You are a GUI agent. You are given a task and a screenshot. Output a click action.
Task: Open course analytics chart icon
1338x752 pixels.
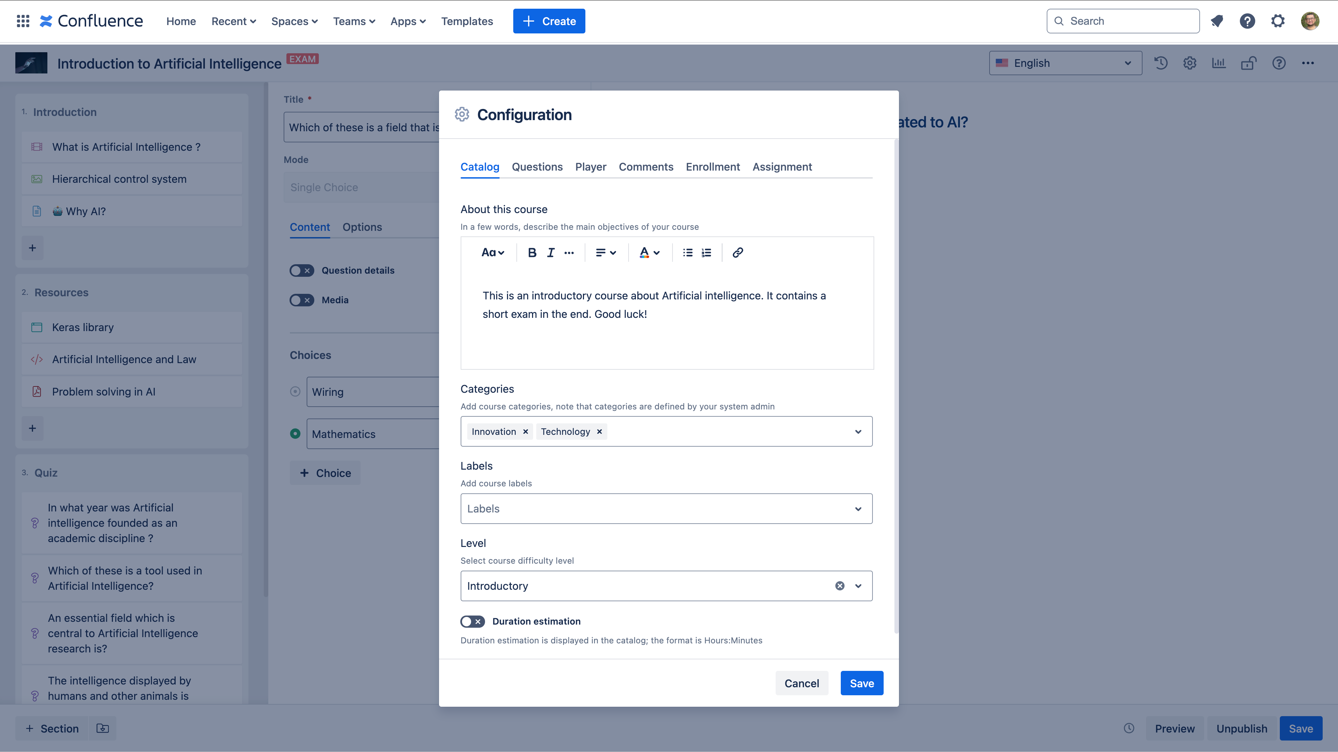pyautogui.click(x=1218, y=63)
